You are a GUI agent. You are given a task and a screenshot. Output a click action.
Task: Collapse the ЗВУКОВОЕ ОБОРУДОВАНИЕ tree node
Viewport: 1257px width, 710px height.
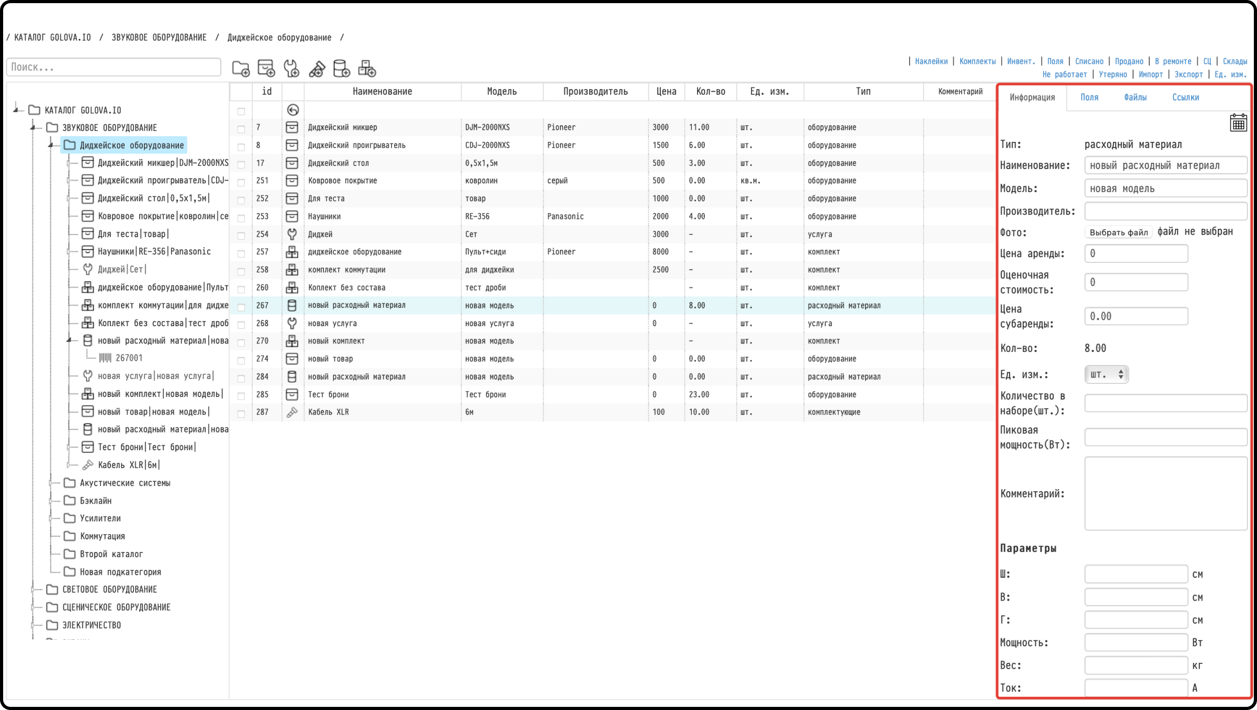[33, 128]
